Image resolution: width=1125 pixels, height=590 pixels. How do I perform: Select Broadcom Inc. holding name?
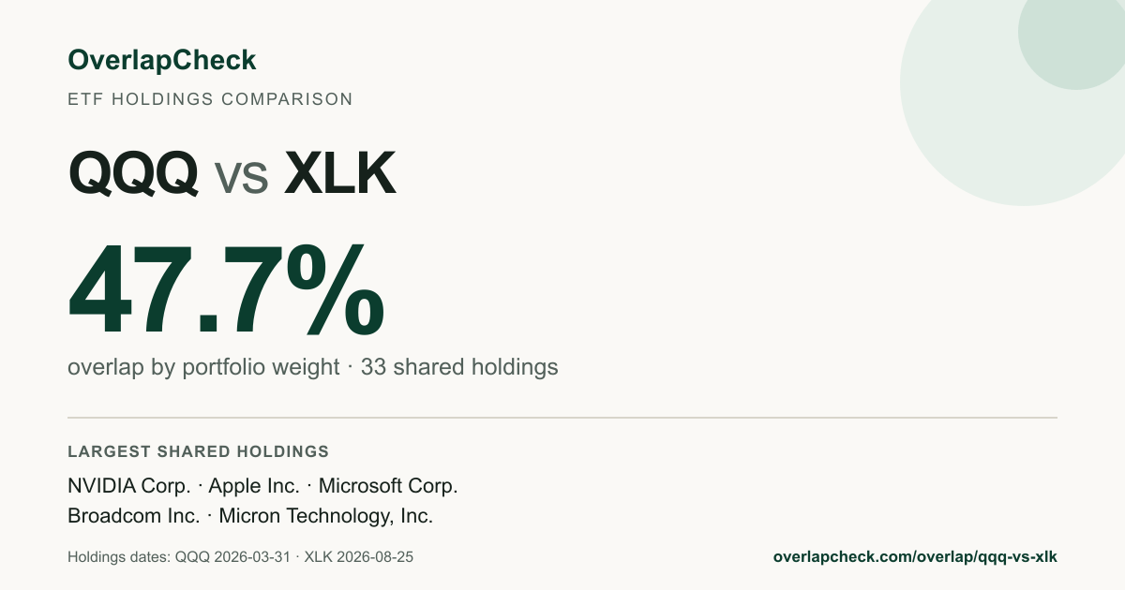(x=133, y=516)
